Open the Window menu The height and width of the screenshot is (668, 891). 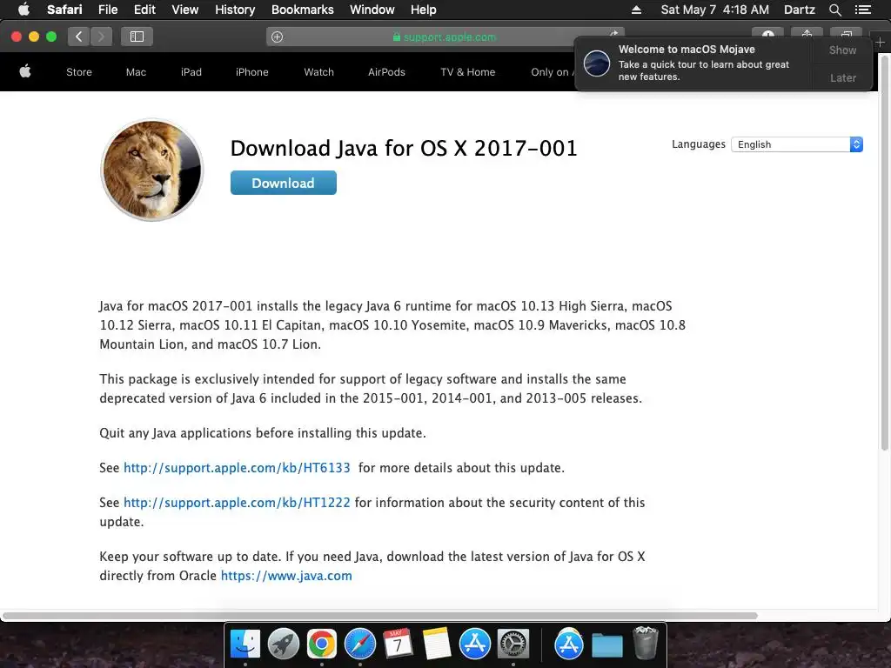(x=372, y=10)
